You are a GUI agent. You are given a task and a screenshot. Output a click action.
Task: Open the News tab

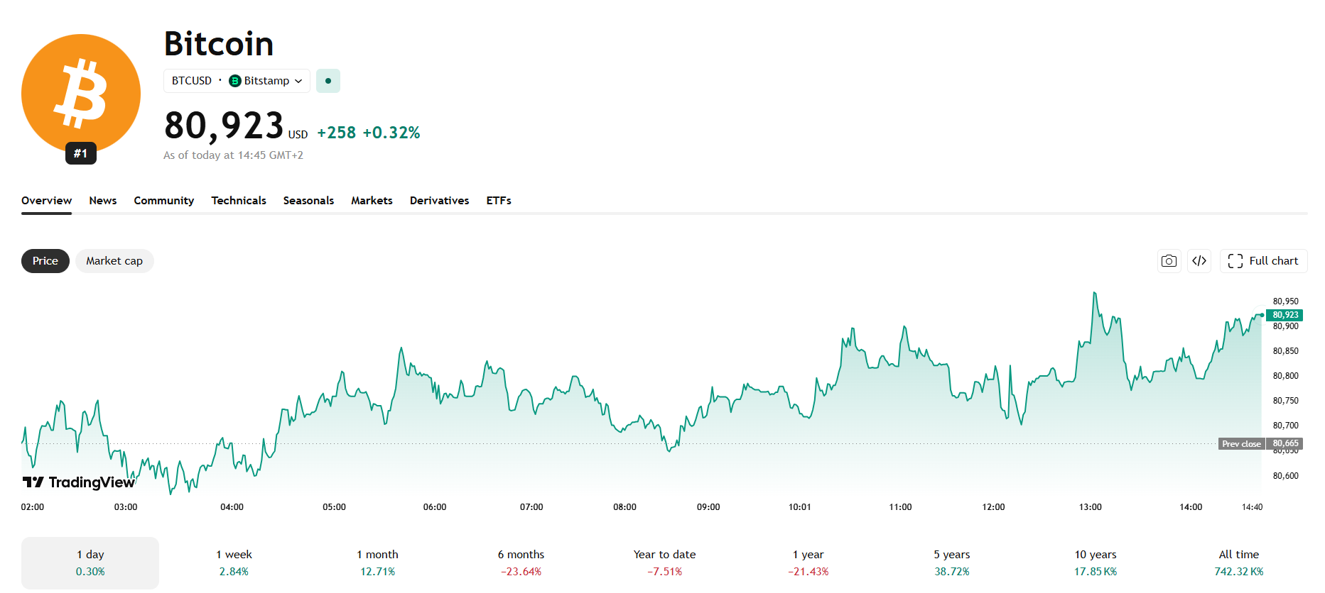pos(103,201)
